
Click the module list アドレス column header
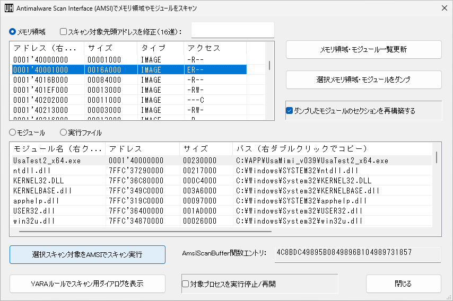[x=143, y=149]
